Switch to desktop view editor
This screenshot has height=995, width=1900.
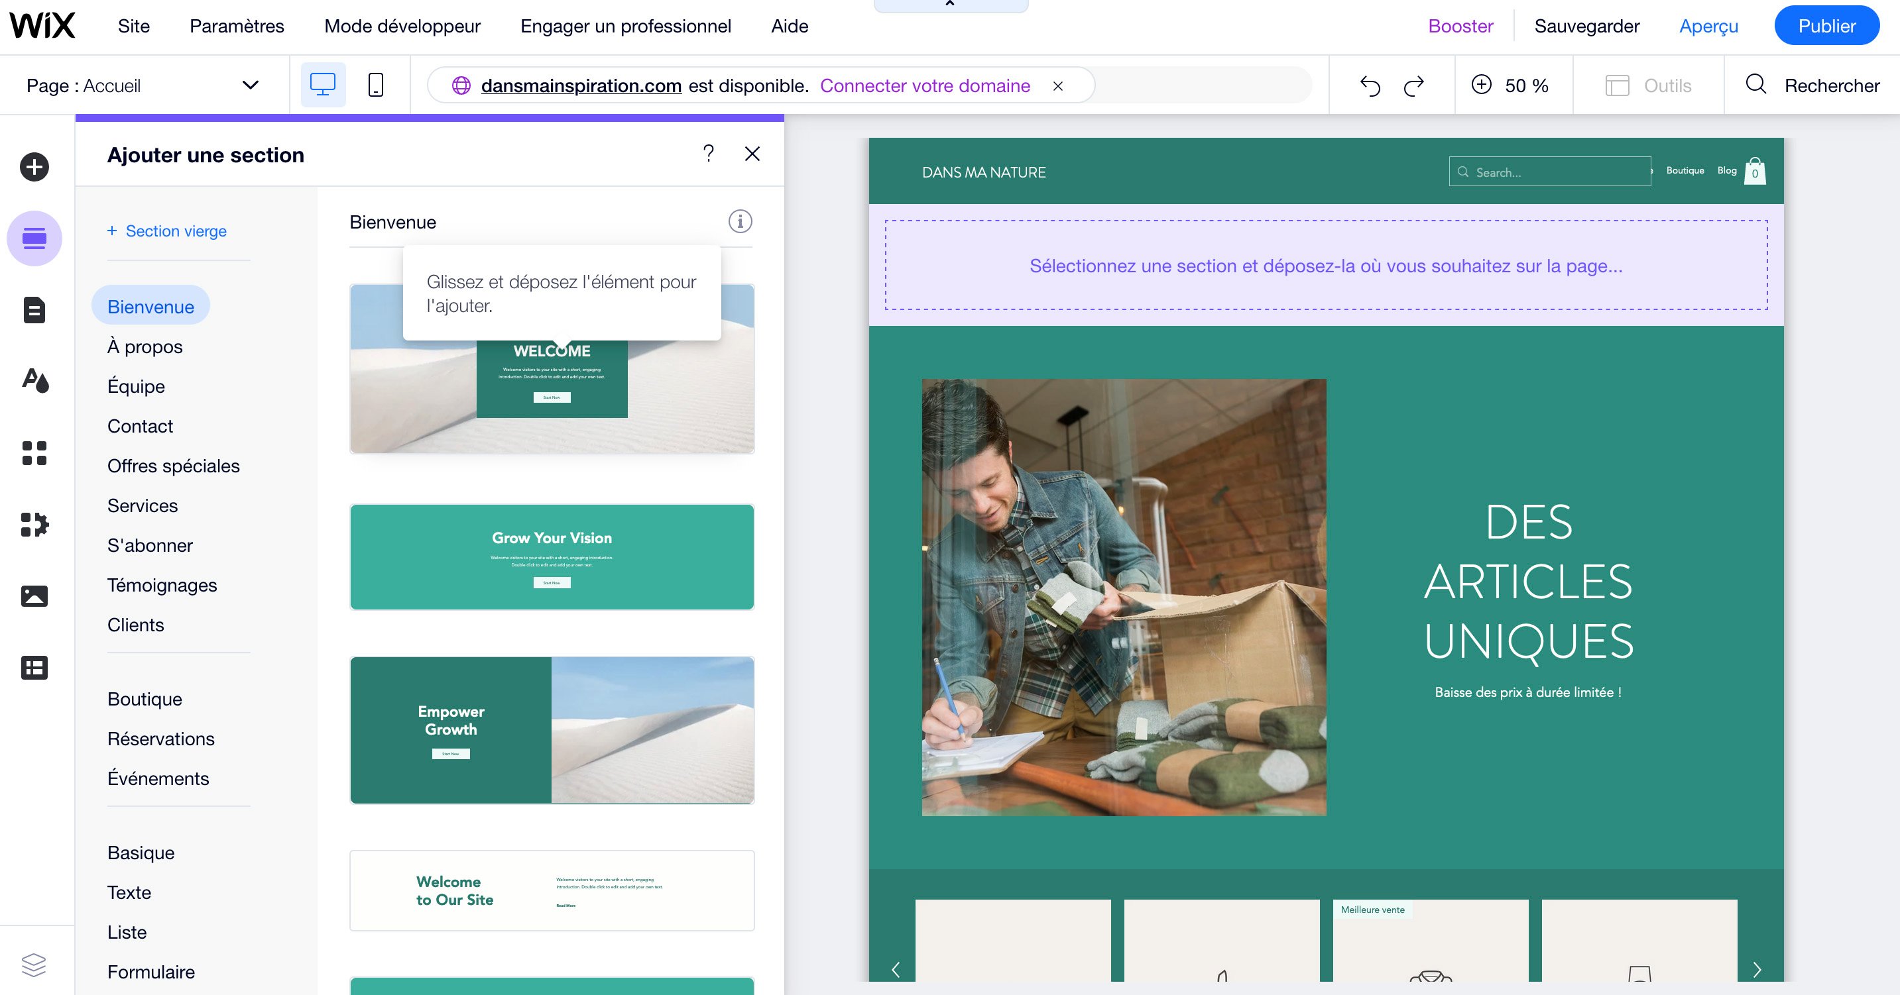323,85
